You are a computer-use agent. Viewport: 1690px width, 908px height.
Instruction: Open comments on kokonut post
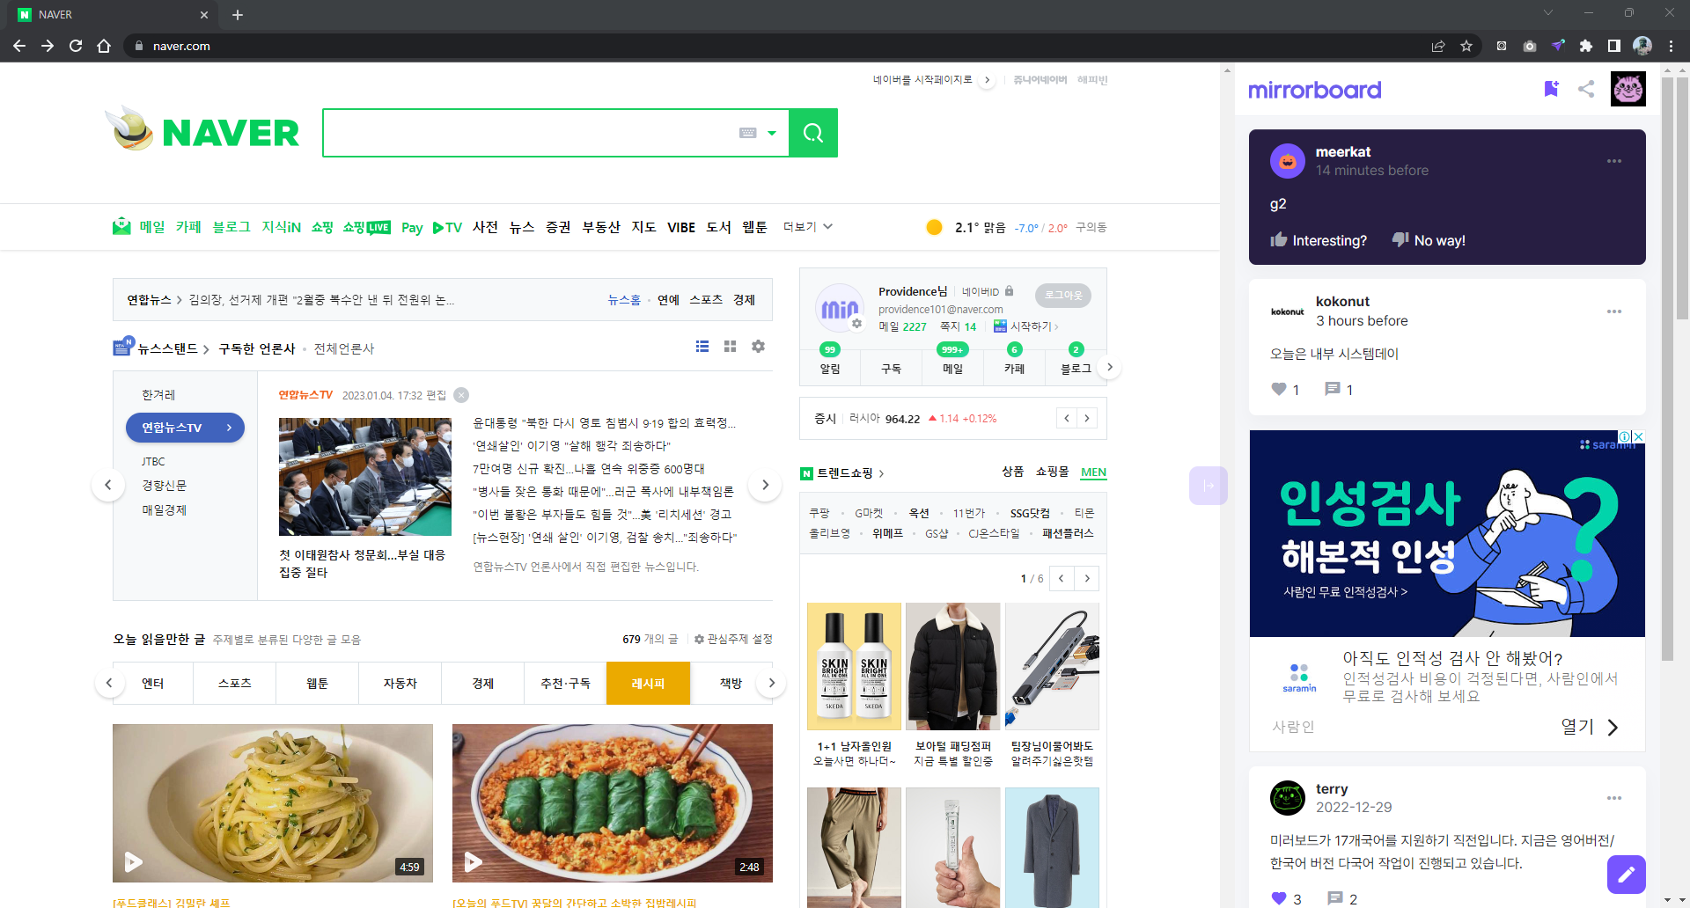(x=1333, y=389)
